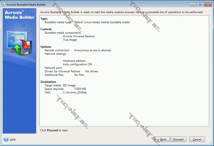Go back with the Back button
214x146 pixels.
tap(162, 139)
